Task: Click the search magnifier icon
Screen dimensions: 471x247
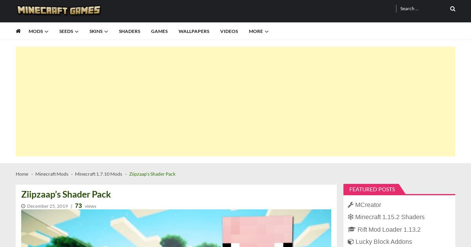Action: (453, 9)
